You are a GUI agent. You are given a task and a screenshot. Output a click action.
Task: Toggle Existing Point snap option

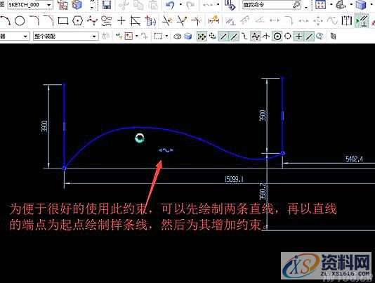pyautogui.click(x=298, y=37)
